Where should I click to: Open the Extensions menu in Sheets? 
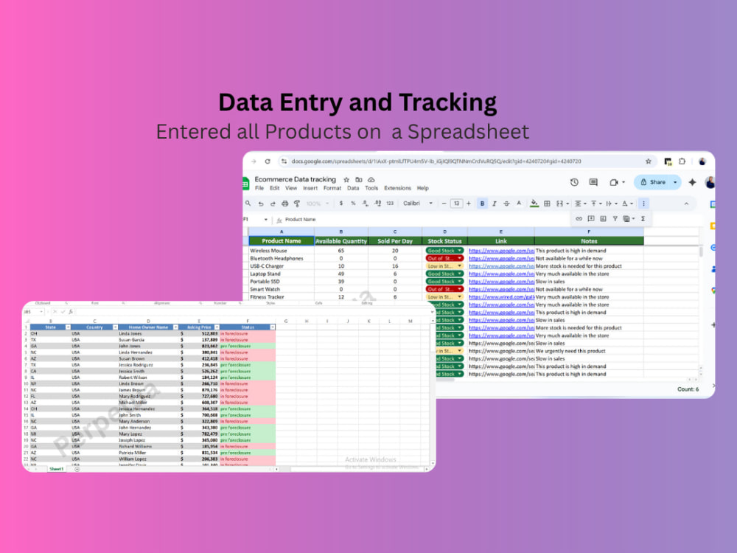tap(398, 188)
